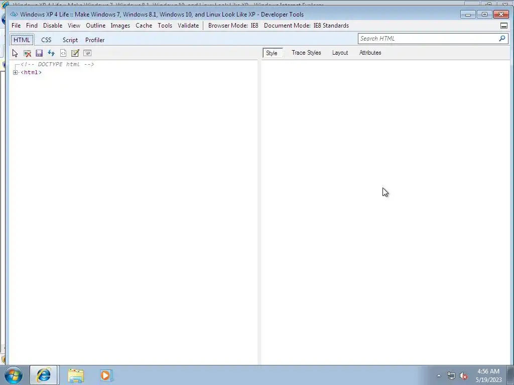This screenshot has width=514, height=385.
Task: Select the <html> element in the tree
Action: (31, 72)
